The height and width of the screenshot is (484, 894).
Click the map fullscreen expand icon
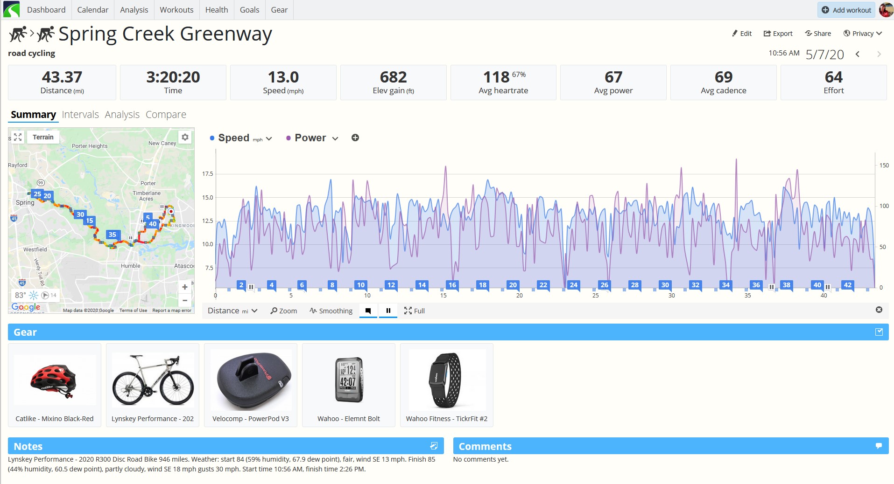pos(18,137)
